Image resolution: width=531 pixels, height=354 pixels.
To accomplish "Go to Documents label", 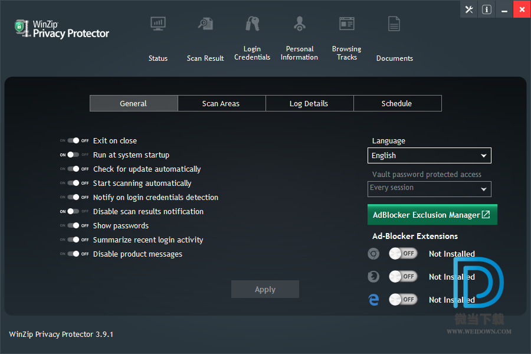I will click(x=395, y=58).
